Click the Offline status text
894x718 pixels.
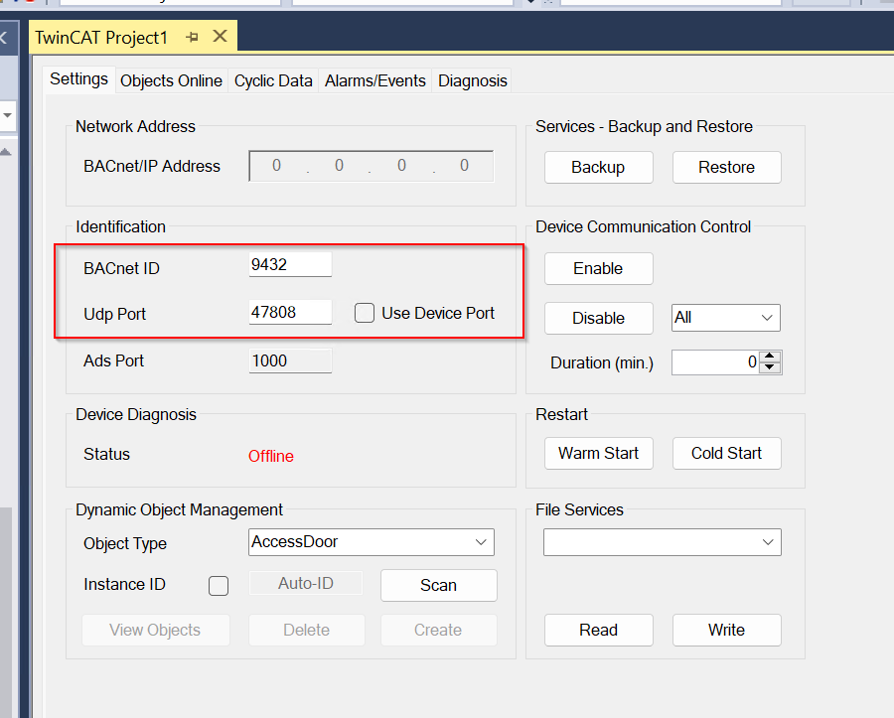coord(271,456)
